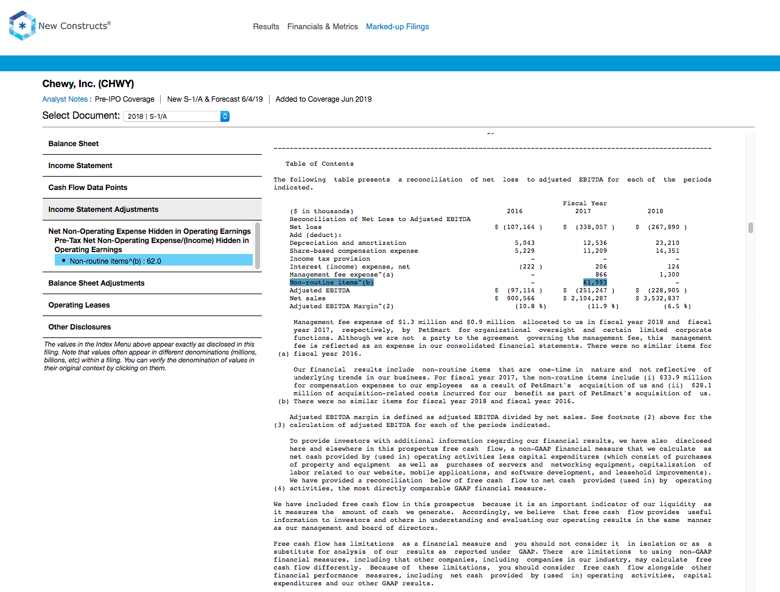
Task: Collapse Income Statement Adjustments section
Action: click(x=152, y=210)
